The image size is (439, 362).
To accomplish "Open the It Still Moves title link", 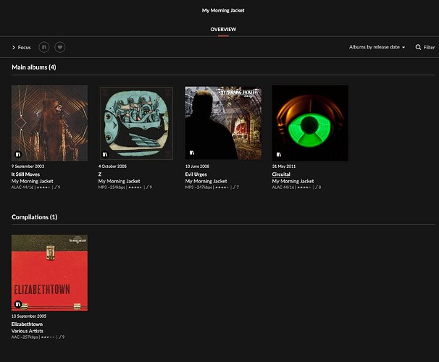I will point(25,174).
